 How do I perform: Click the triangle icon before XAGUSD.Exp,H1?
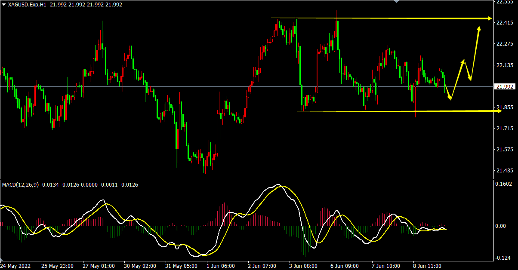[4, 4]
